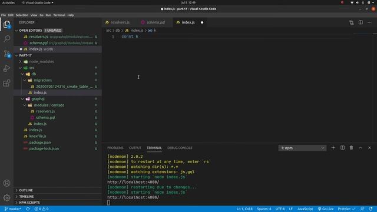Collapse the PART-17 folder section
Viewport: 377px width, 212px height.
16,55
